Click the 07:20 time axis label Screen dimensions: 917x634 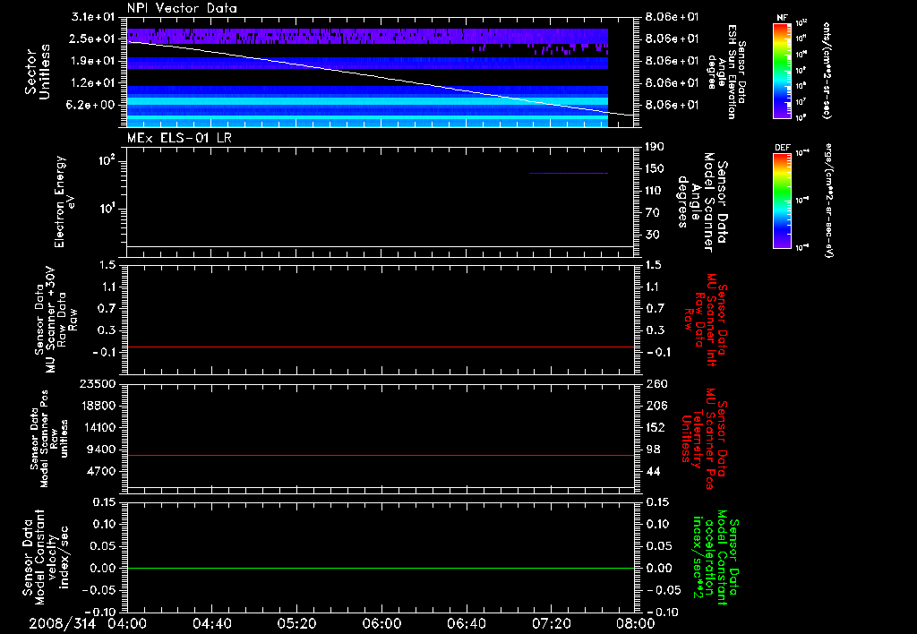pos(550,621)
